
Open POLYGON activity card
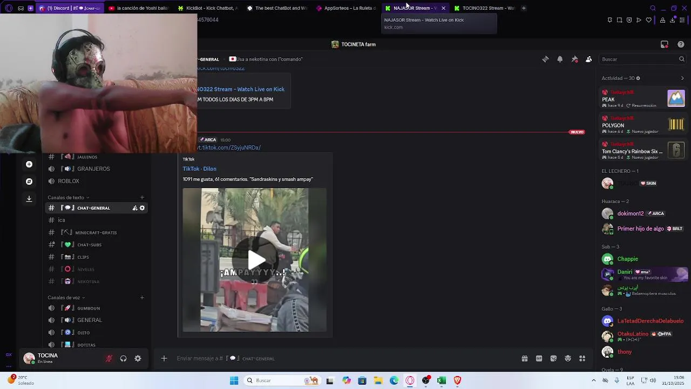pos(643,125)
